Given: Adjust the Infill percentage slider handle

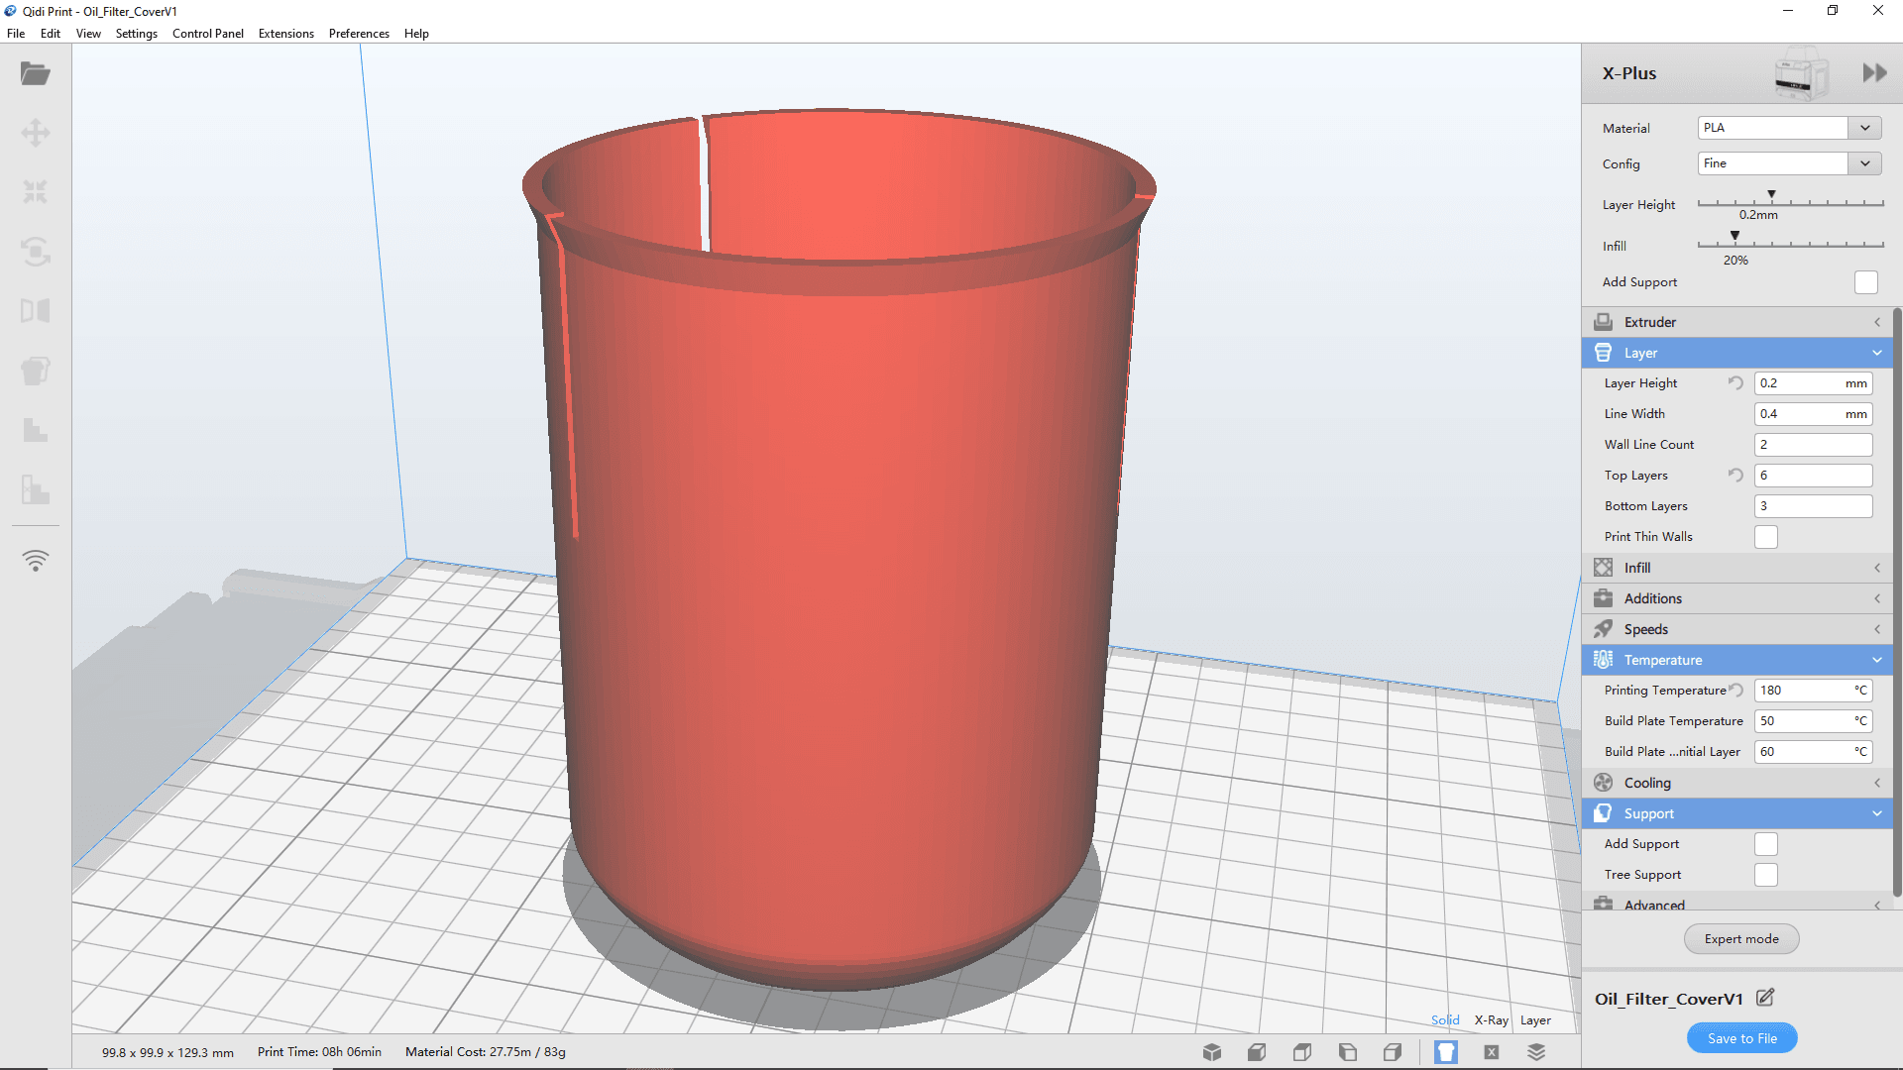Looking at the screenshot, I should coord(1735,236).
